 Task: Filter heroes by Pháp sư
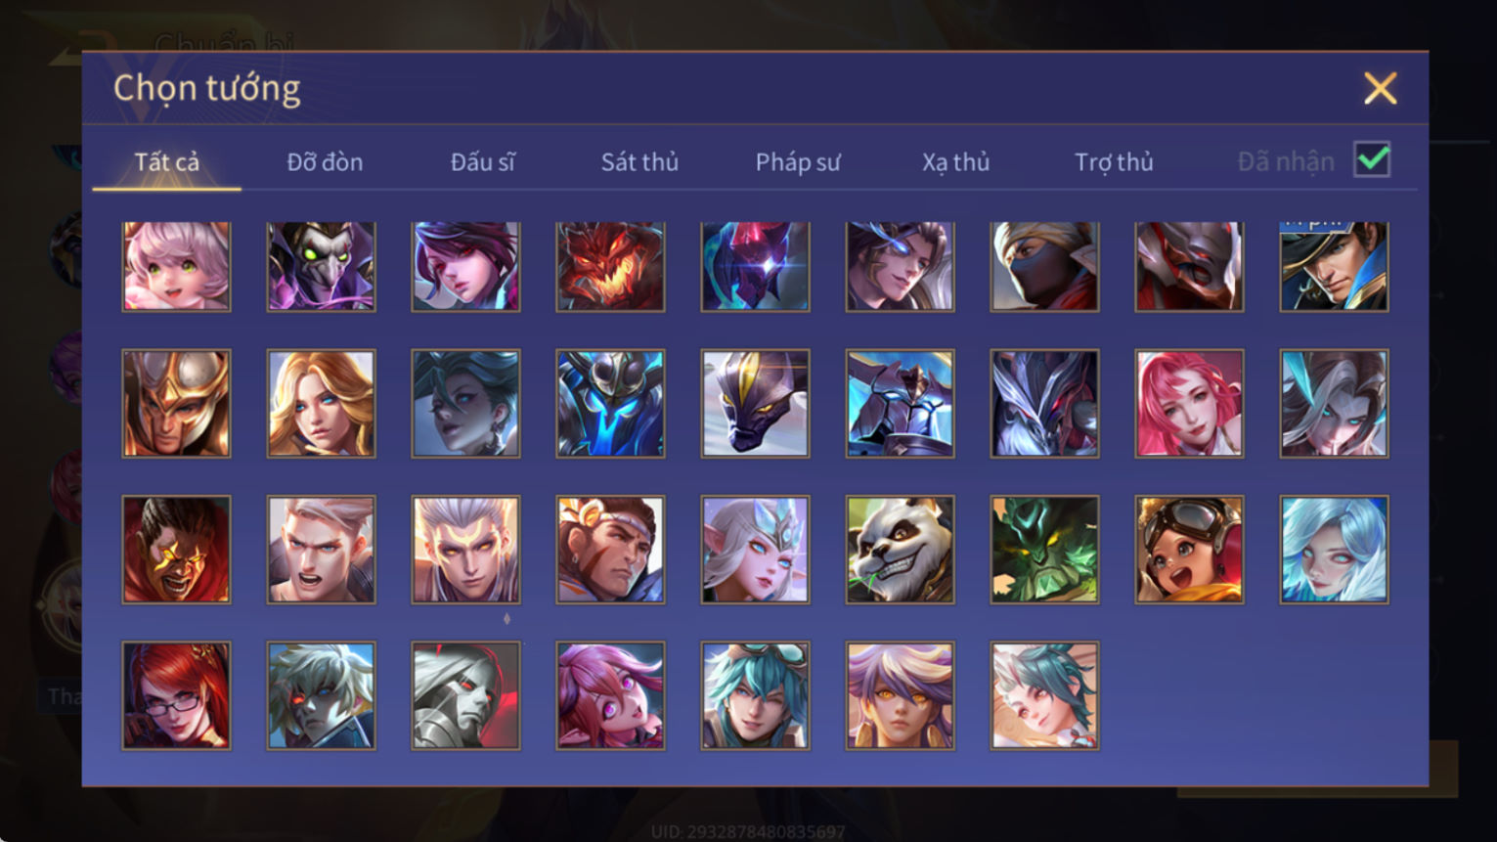click(797, 162)
